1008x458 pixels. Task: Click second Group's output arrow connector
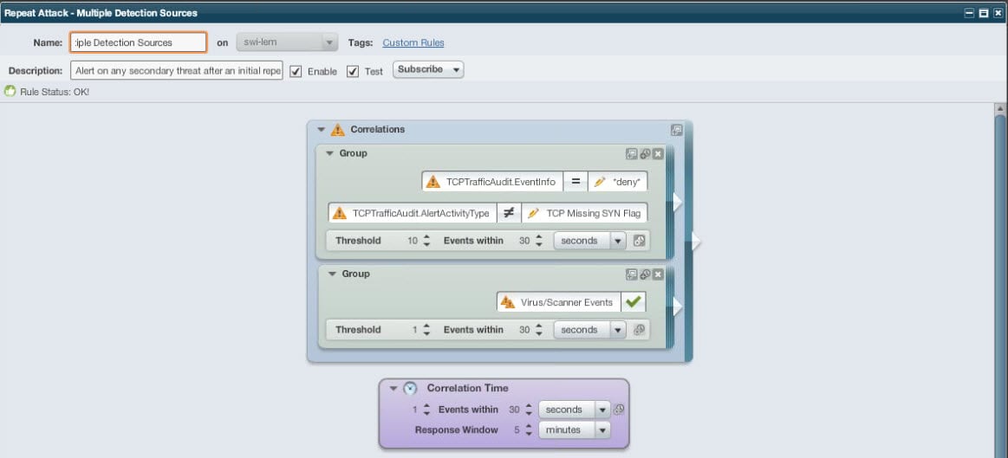pyautogui.click(x=677, y=306)
